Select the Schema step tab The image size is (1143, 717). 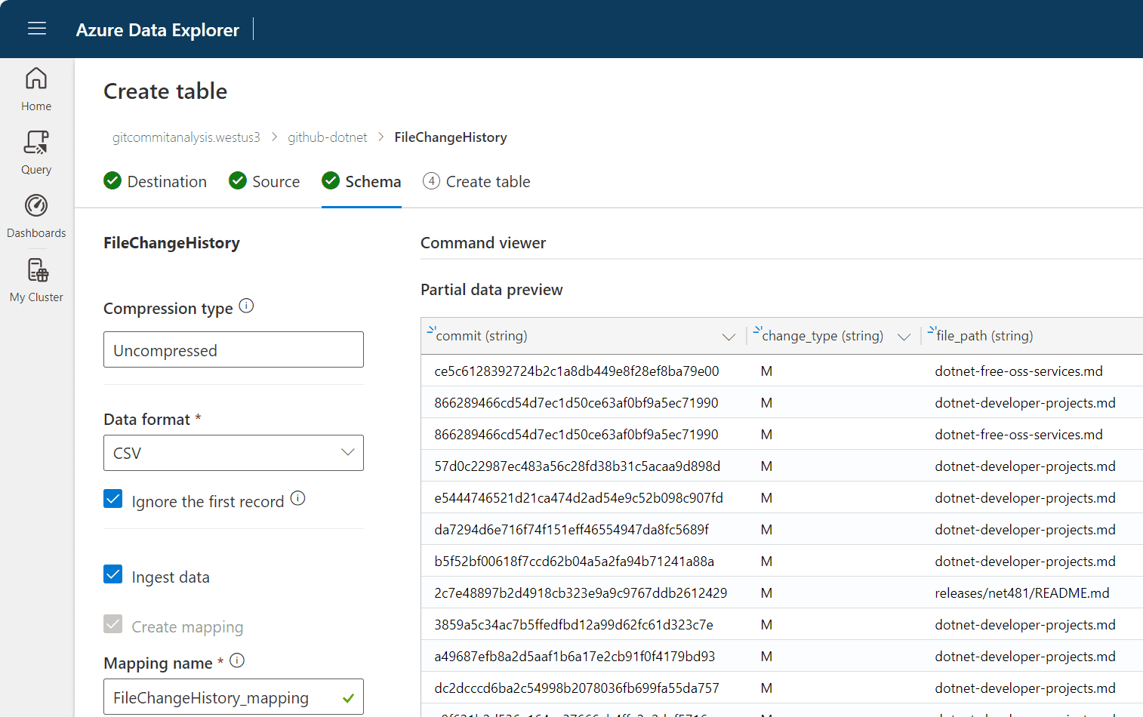pos(362,182)
